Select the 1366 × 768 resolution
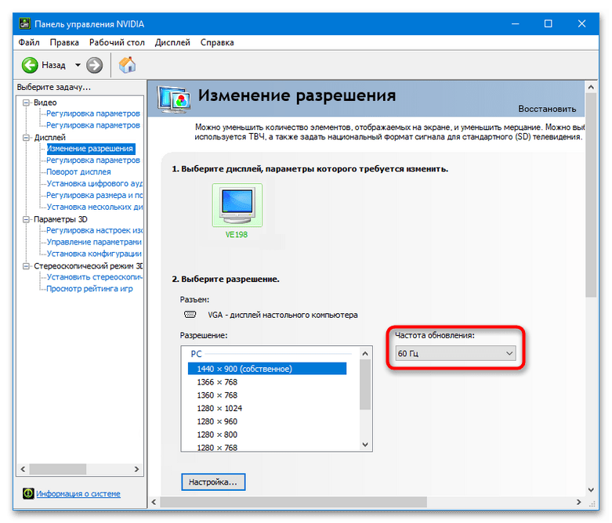 (x=217, y=382)
